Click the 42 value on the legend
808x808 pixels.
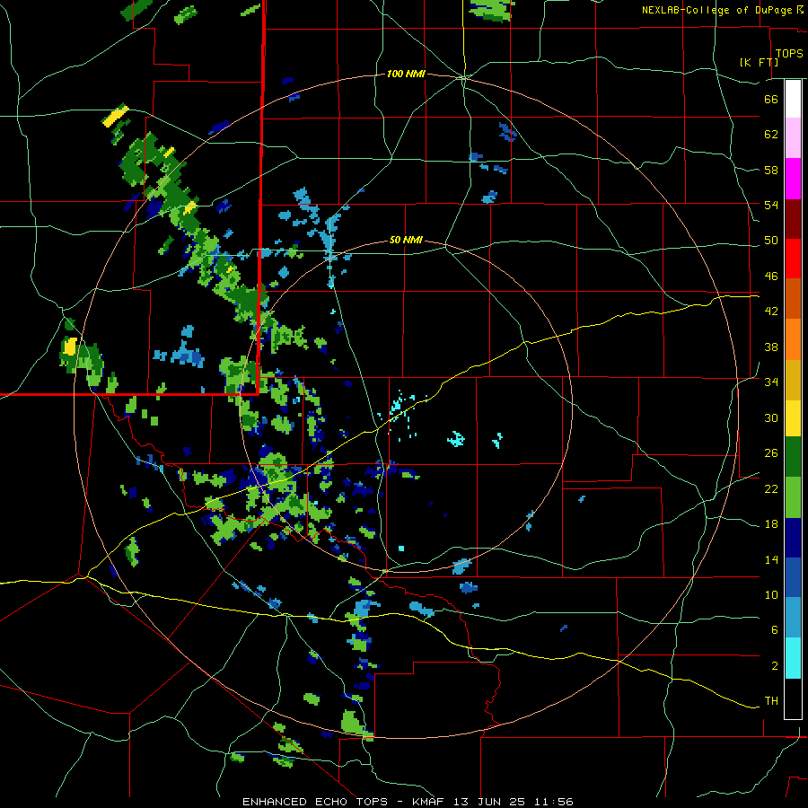[771, 312]
